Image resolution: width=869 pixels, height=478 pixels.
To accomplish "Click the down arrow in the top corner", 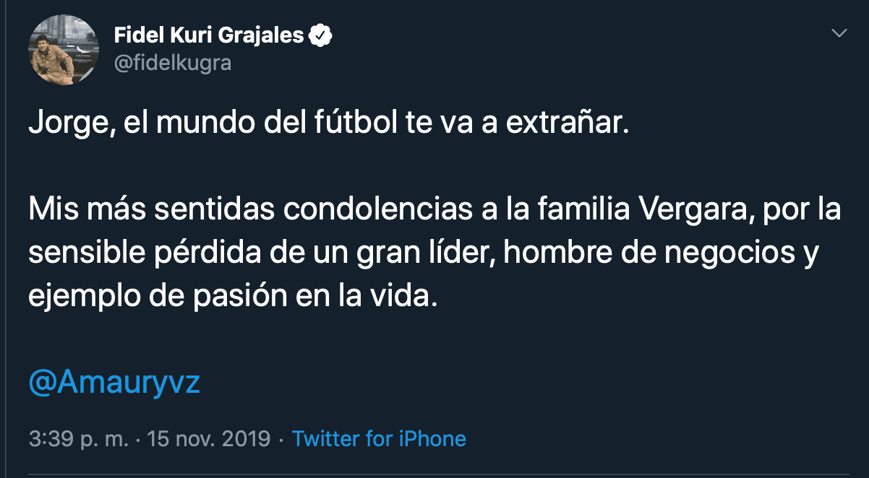I will [x=839, y=32].
